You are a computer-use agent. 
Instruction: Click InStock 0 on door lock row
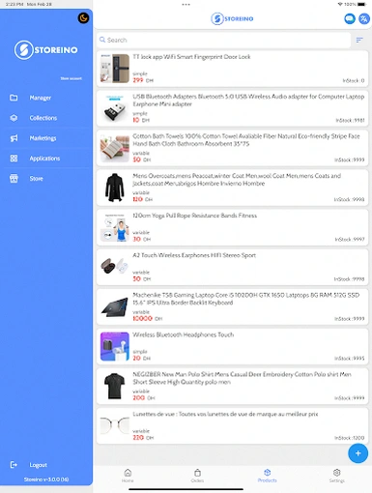point(354,80)
